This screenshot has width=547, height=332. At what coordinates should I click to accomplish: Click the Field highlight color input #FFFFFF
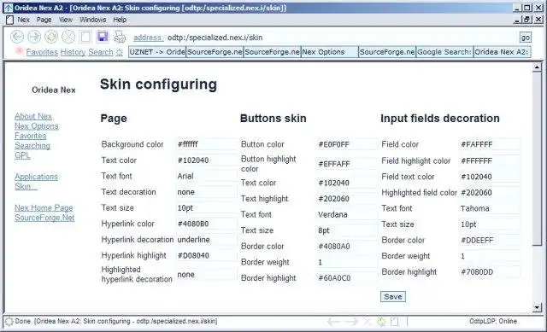tap(490, 161)
